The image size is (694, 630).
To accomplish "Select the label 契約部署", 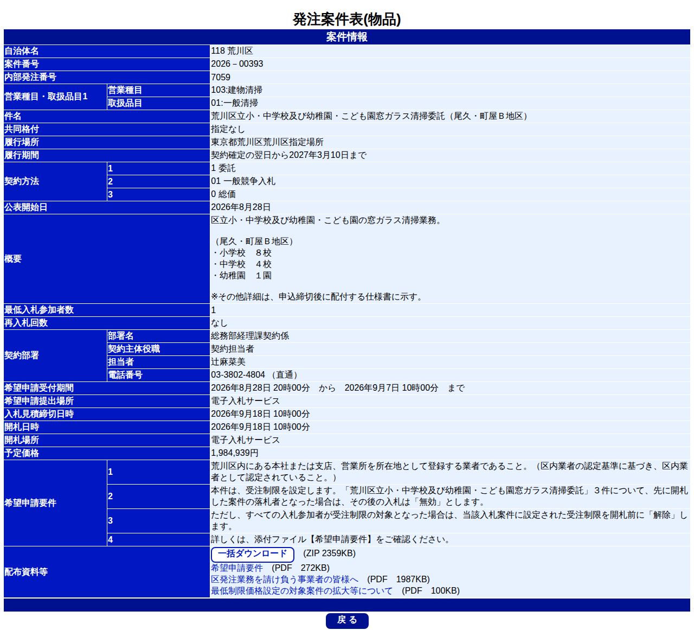I will coord(22,355).
